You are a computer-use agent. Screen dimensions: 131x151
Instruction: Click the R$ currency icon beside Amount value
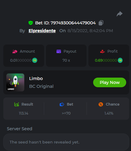click(35, 60)
